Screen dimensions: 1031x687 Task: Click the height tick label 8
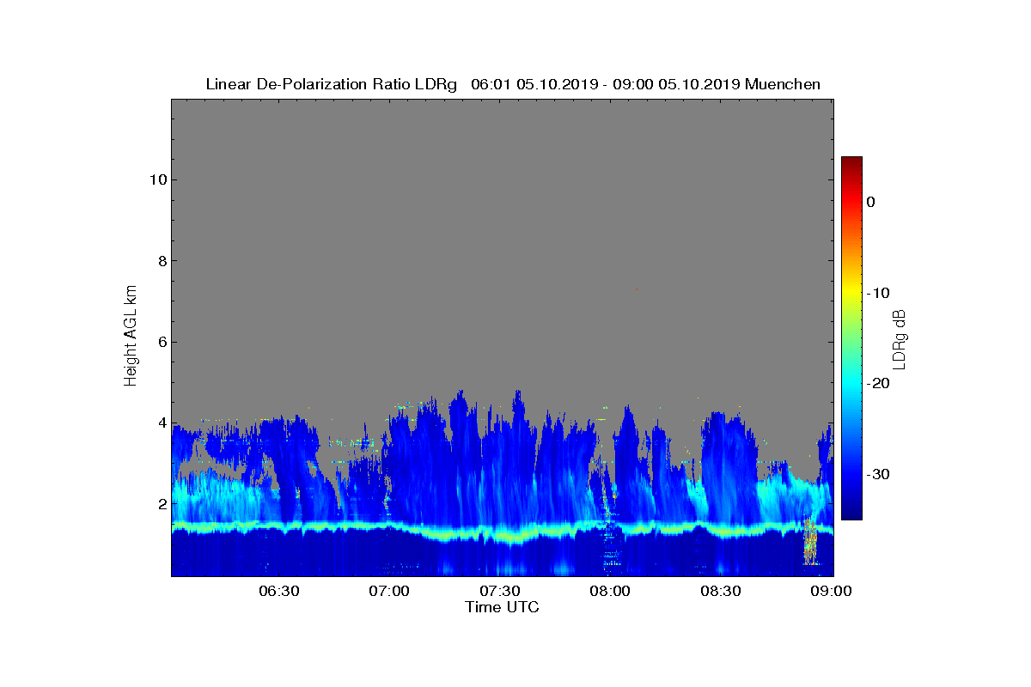point(161,261)
